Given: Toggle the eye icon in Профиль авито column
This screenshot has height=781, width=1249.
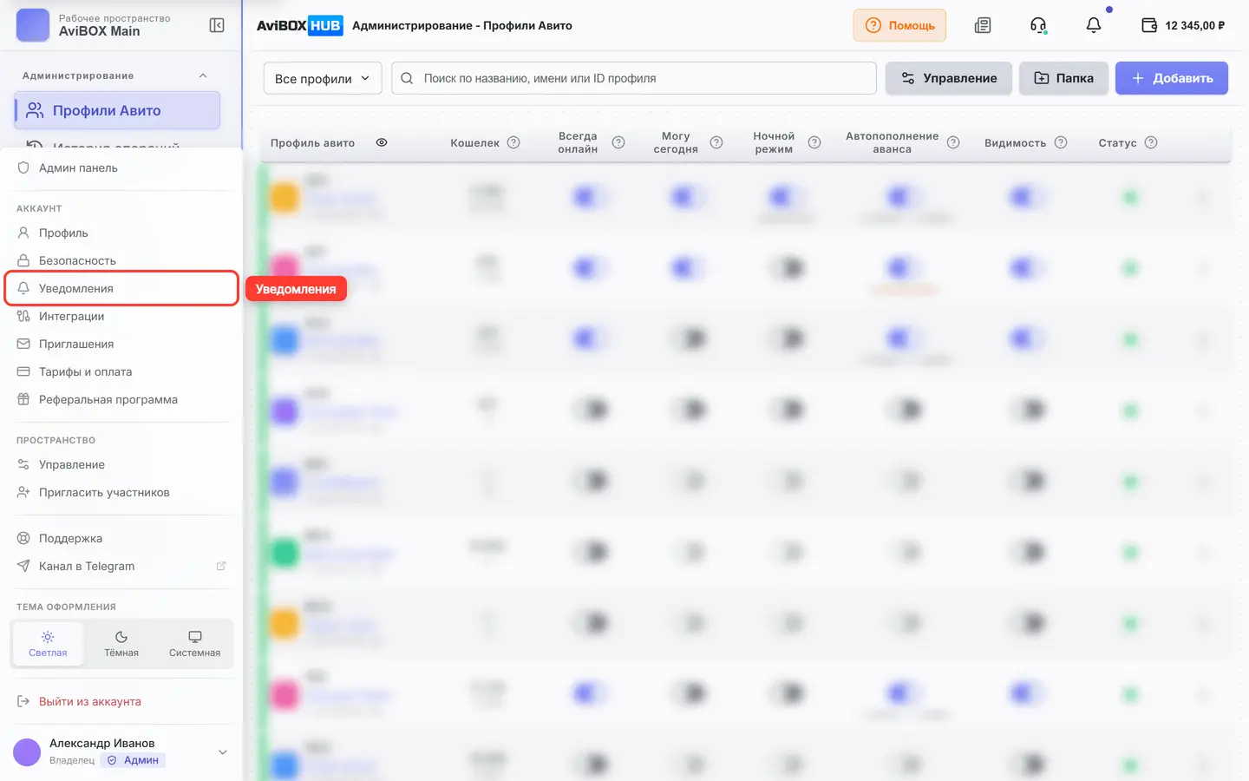Looking at the screenshot, I should coord(382,142).
